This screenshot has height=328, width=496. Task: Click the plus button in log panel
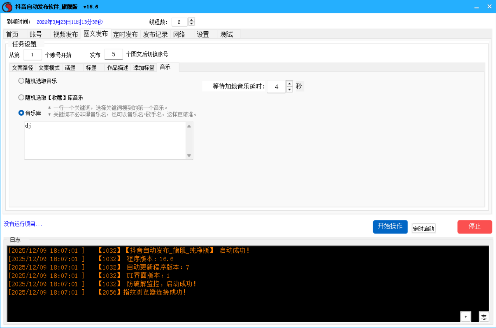465,317
